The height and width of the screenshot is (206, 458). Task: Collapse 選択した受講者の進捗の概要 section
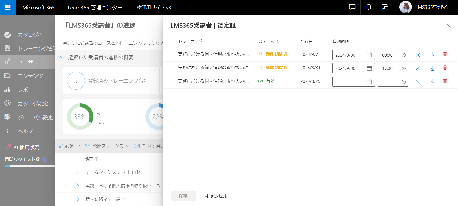tap(62, 57)
